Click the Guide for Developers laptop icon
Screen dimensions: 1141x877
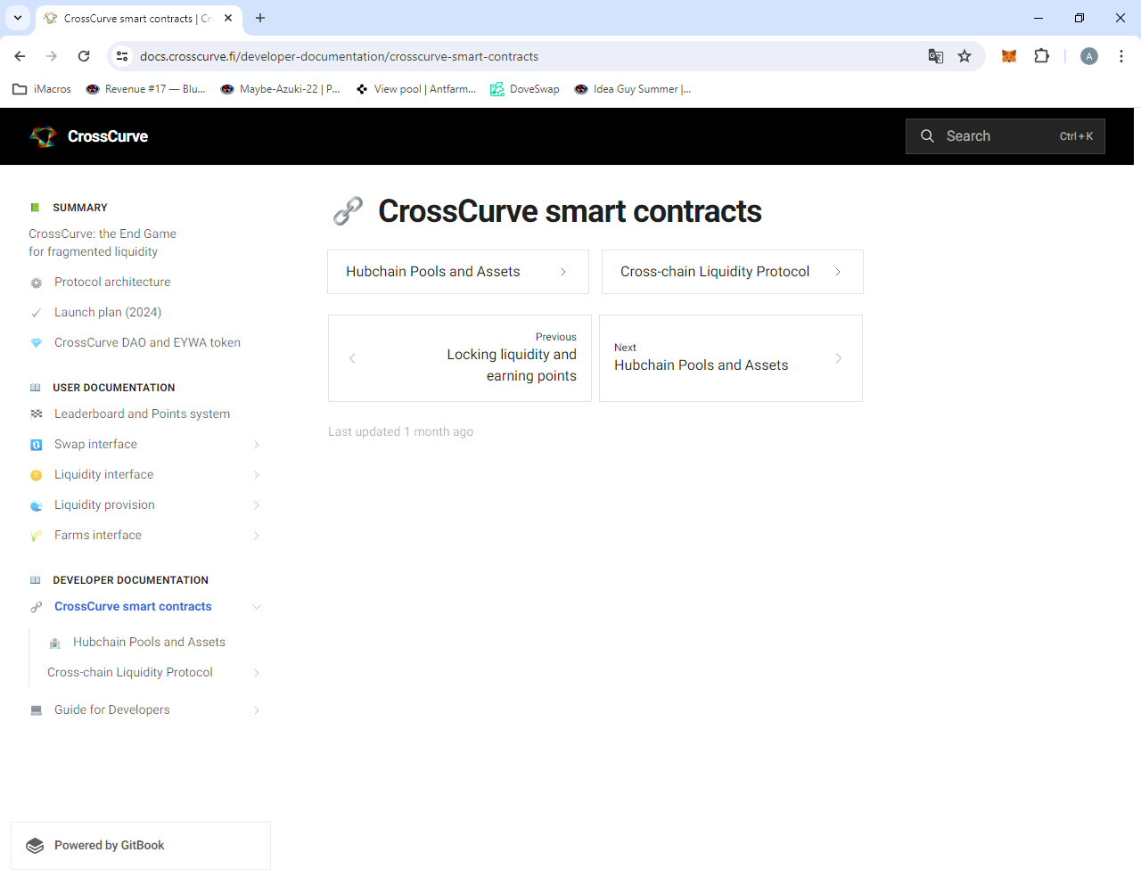[x=37, y=710]
